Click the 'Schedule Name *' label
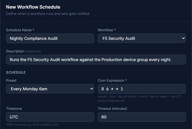Viewport: 192px width, 129px height. (x=20, y=30)
